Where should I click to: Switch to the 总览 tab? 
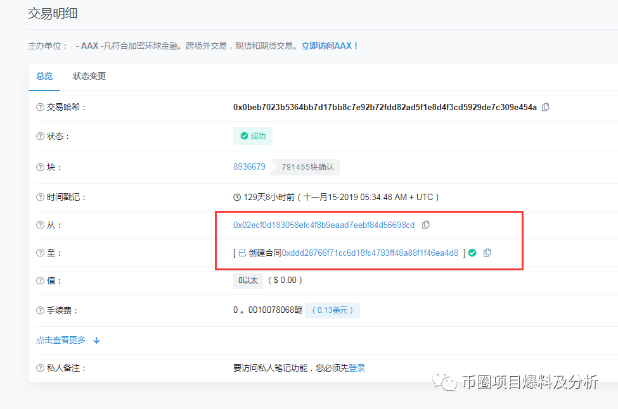(x=44, y=76)
